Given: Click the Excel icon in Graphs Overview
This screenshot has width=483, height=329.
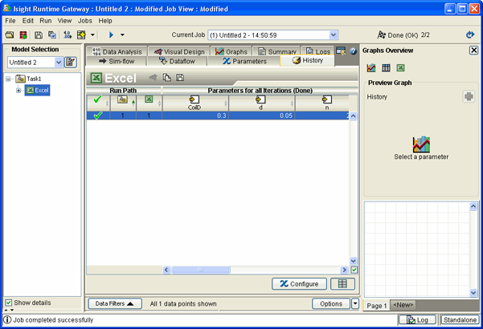Looking at the screenshot, I should [x=400, y=68].
